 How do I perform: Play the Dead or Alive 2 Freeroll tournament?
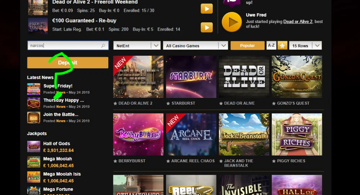tap(207, 9)
